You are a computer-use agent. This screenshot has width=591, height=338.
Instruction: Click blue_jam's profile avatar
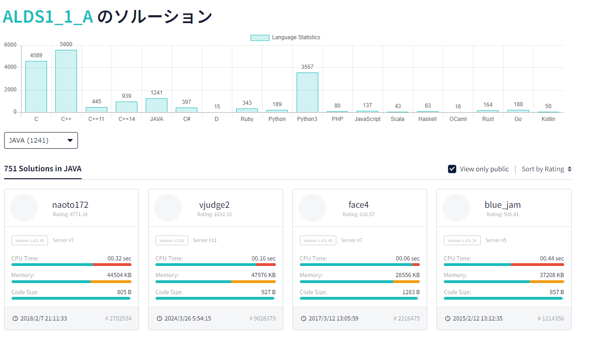(x=456, y=208)
